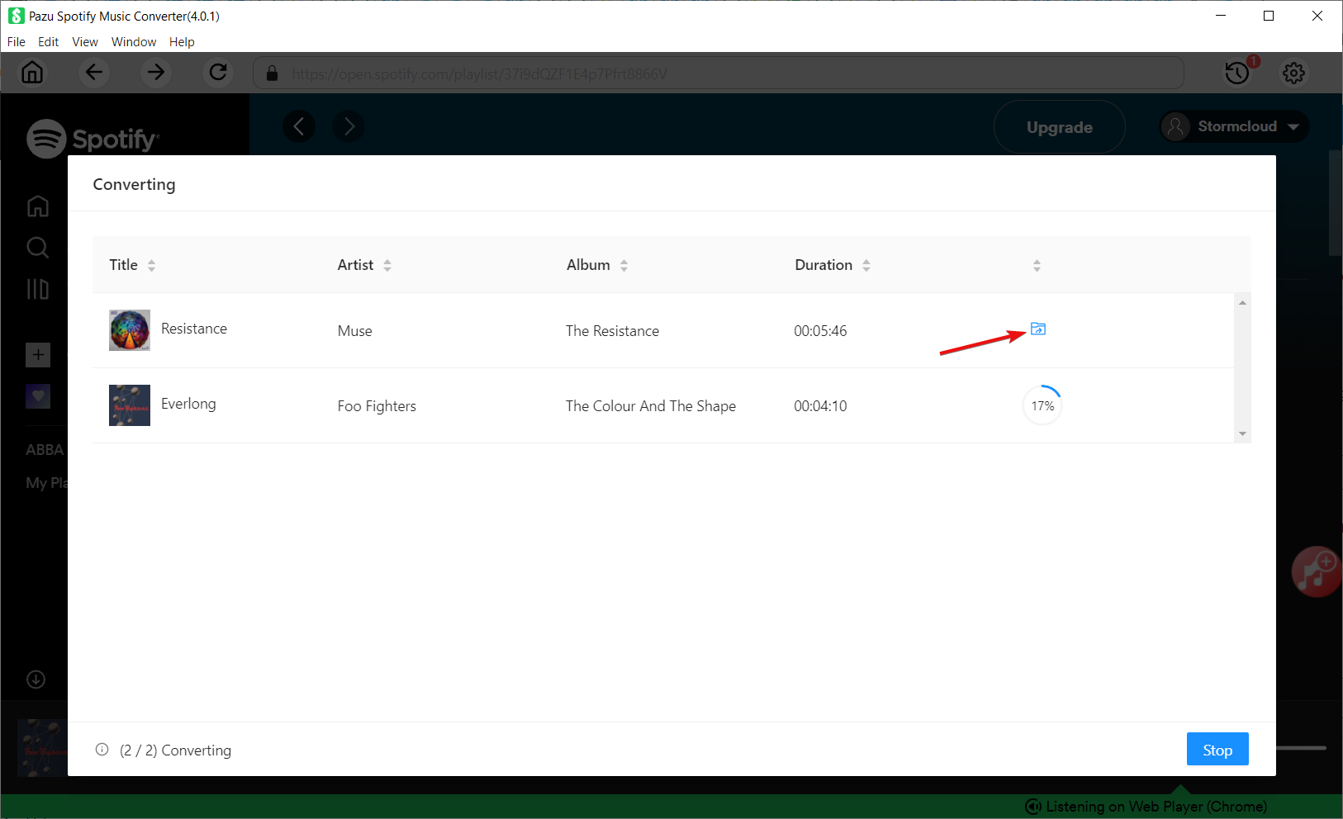Click the Resistance album cover thumbnail
Screen dimensions: 1343x819
pos(130,330)
